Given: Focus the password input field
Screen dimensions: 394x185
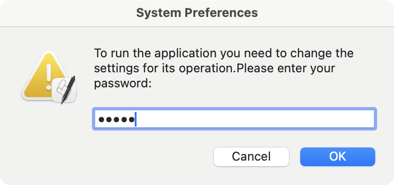Looking at the screenshot, I should 235,119.
